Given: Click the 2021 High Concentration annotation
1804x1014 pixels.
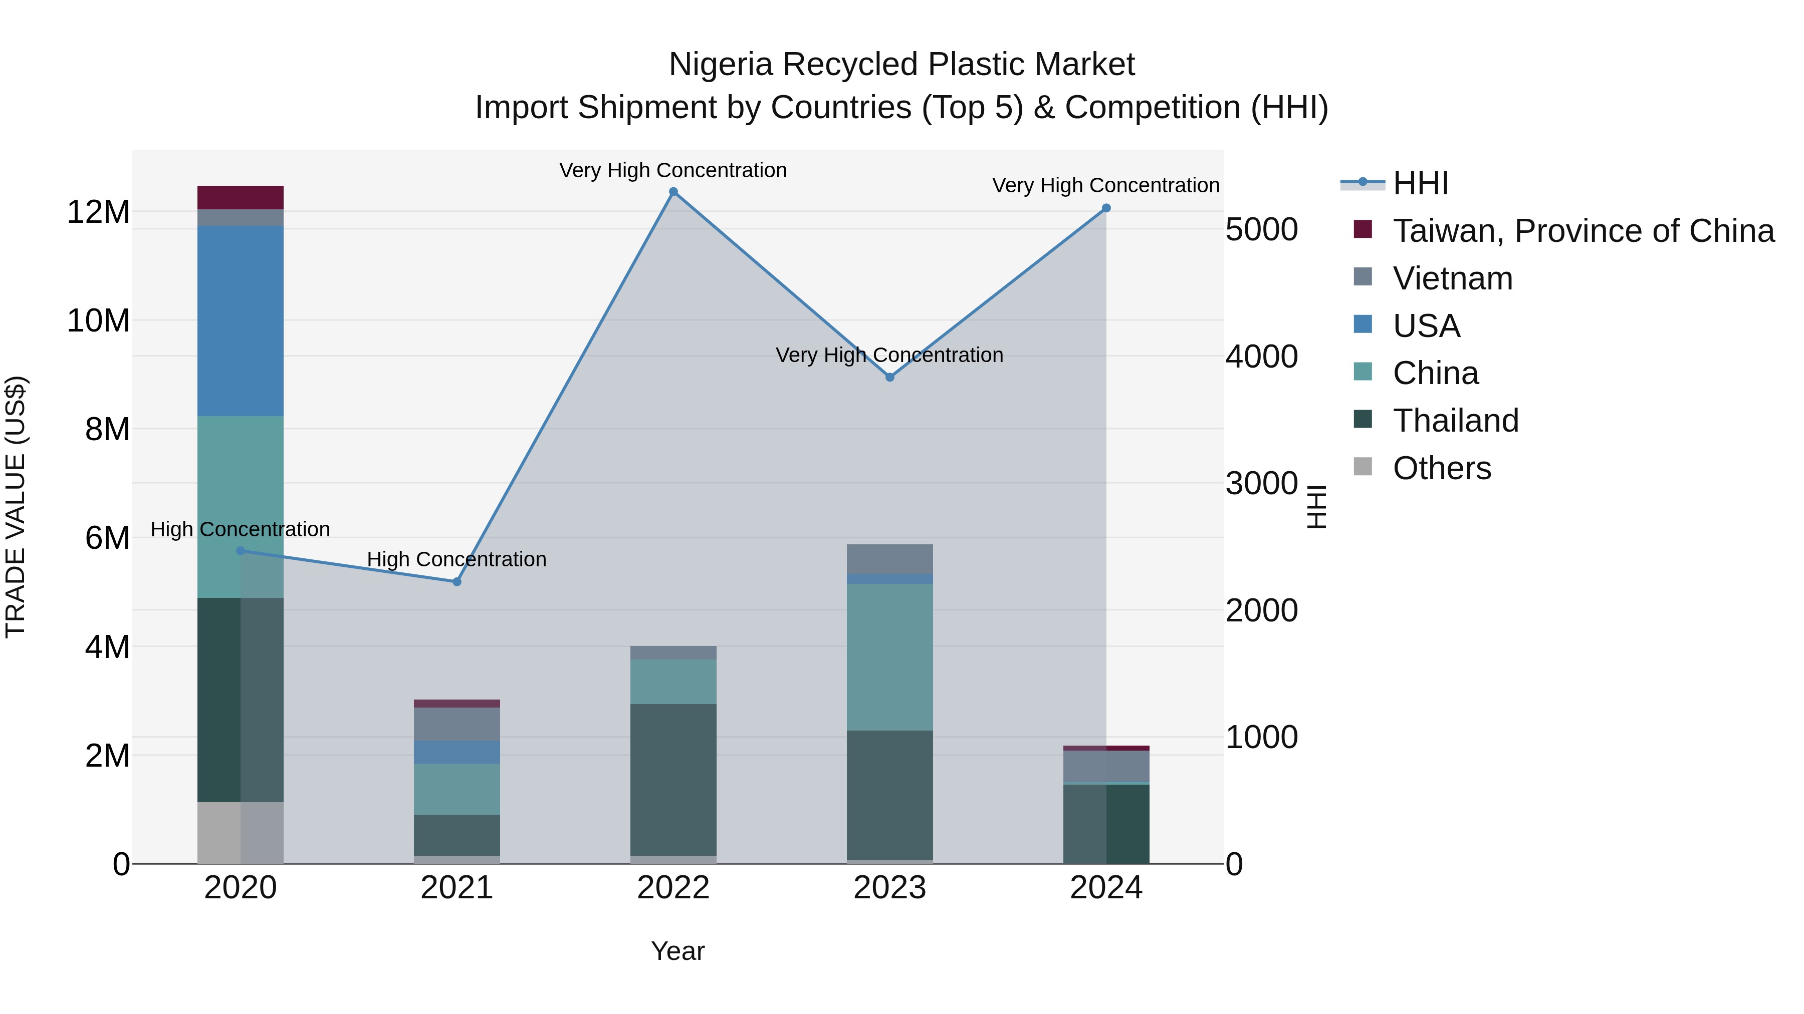Looking at the screenshot, I should click(457, 559).
